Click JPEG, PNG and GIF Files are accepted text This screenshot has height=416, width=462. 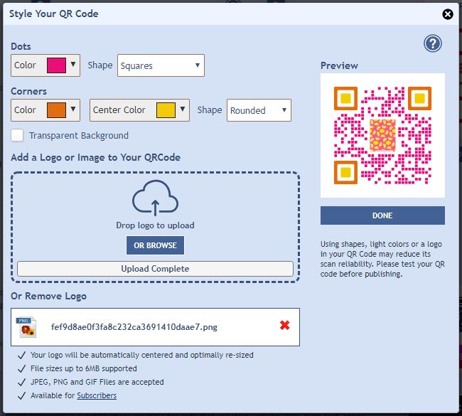pyautogui.click(x=97, y=382)
